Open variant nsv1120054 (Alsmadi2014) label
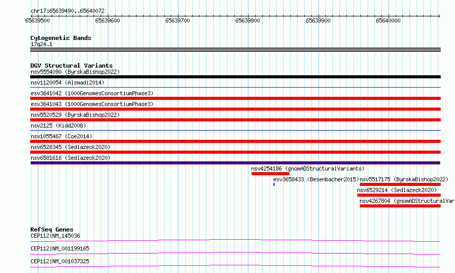The image size is (455, 273). click(67, 82)
